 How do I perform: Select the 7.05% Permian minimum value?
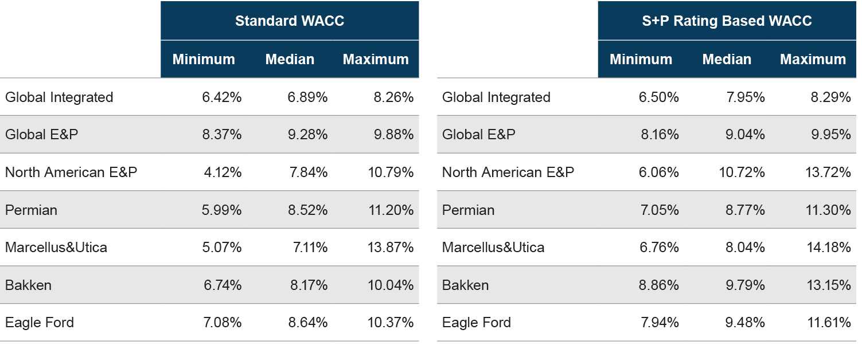pos(659,210)
